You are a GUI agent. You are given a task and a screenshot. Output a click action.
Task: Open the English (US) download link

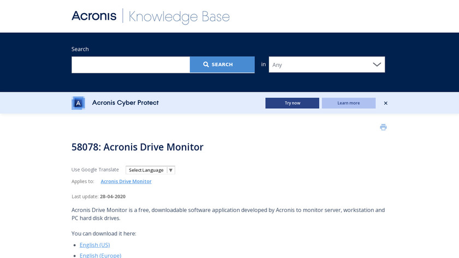point(95,245)
